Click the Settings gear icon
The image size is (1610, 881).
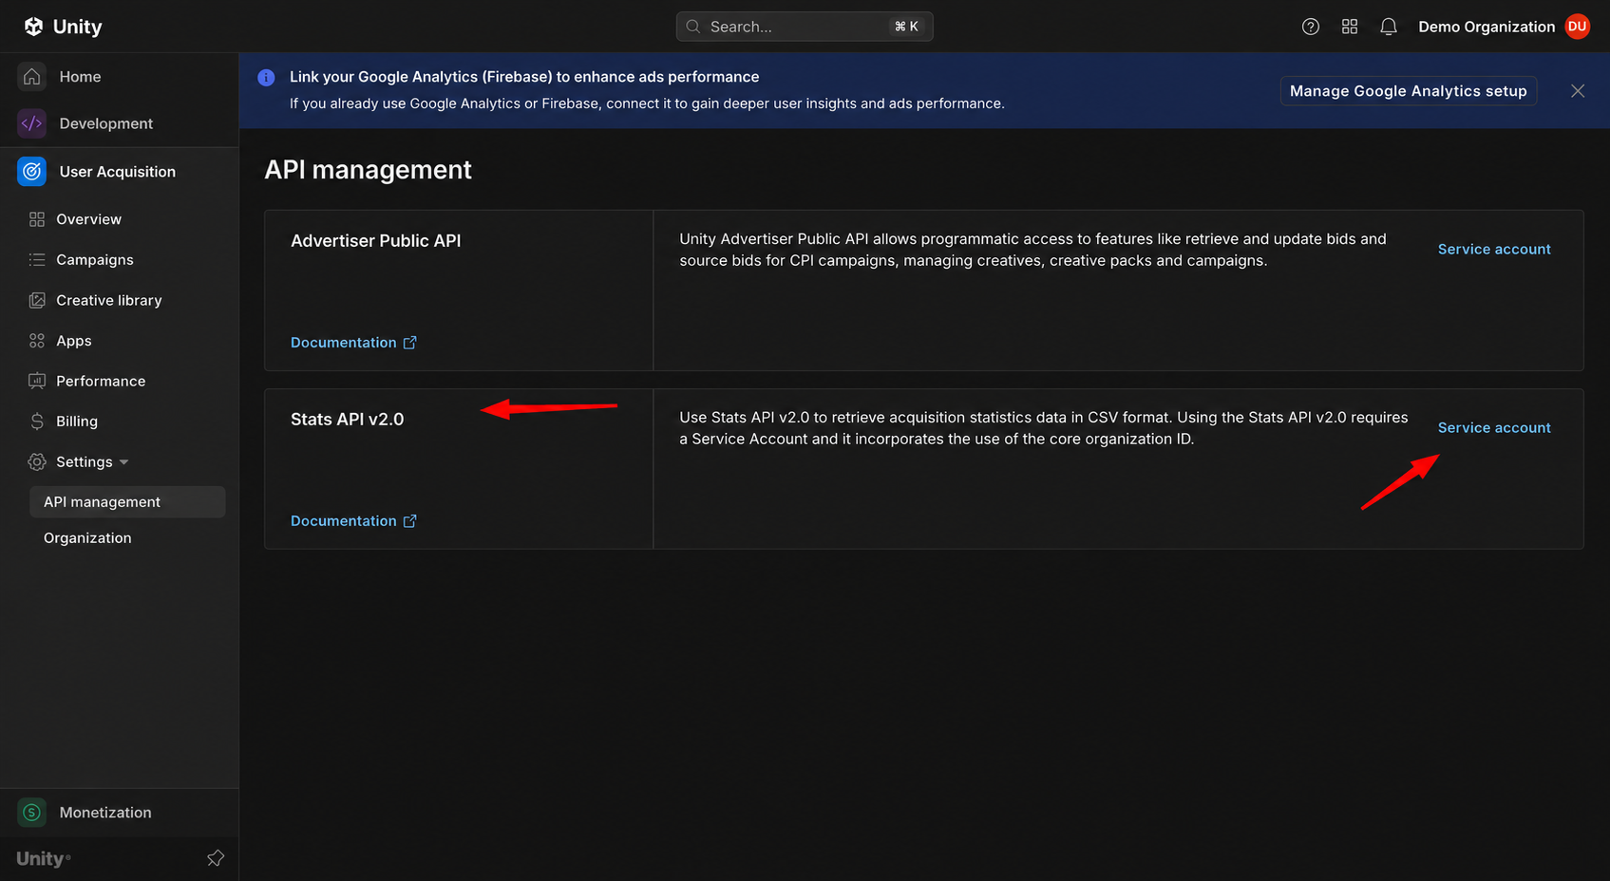(x=37, y=462)
